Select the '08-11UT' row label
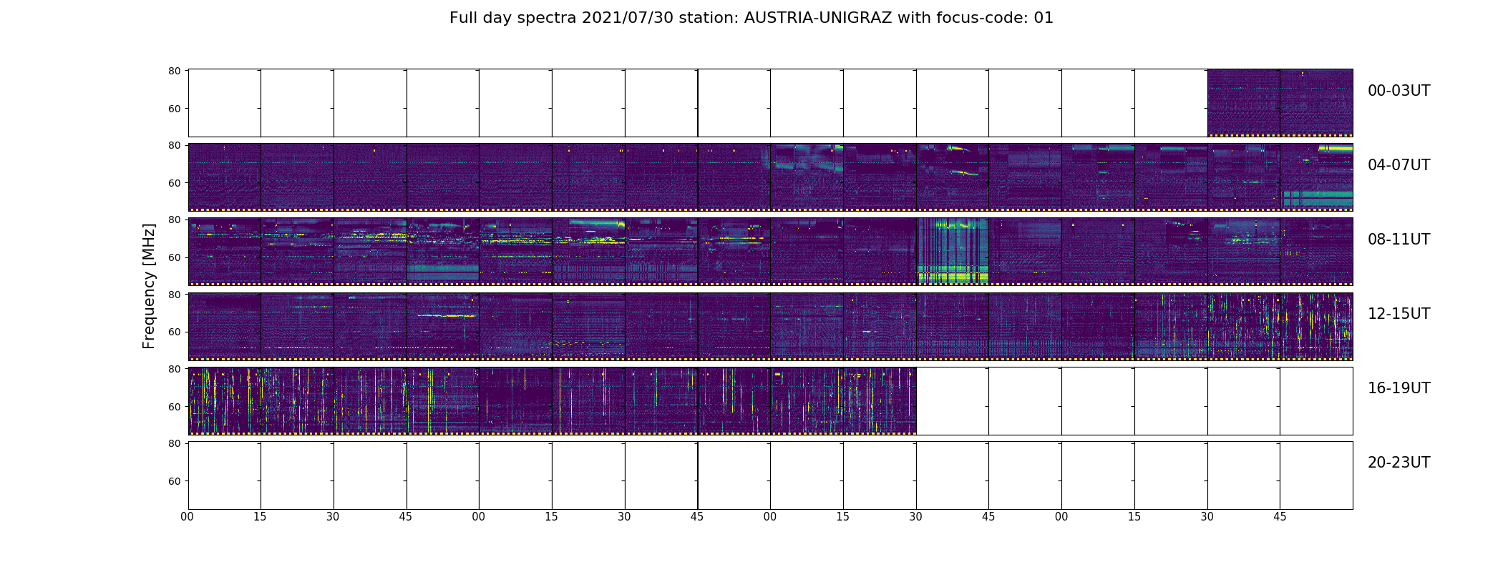 1399,240
